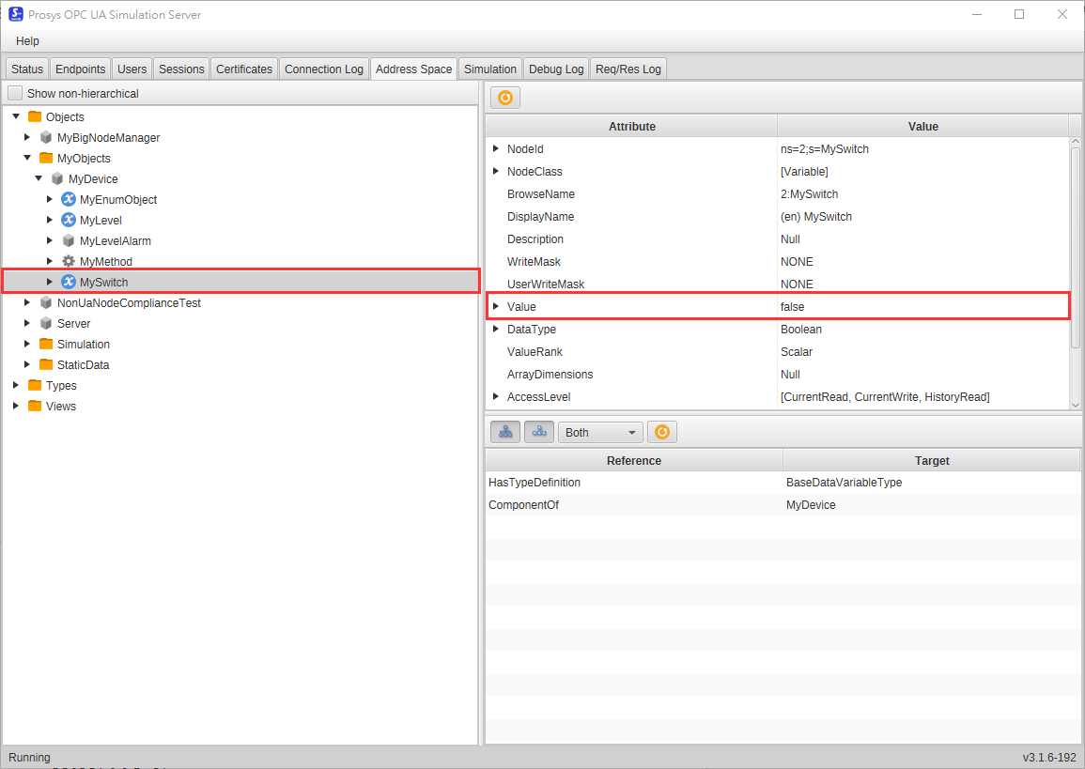Click the Running status text

(x=29, y=757)
